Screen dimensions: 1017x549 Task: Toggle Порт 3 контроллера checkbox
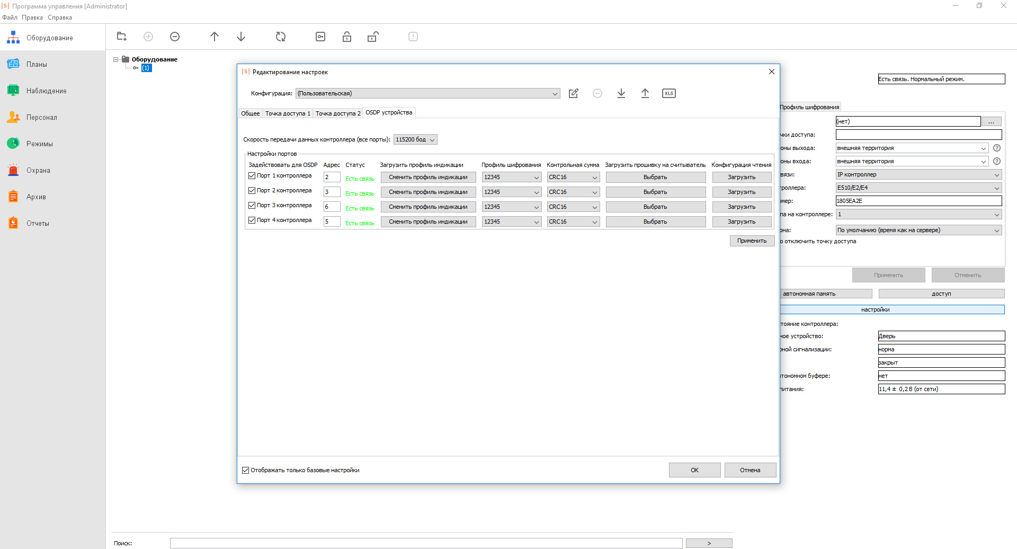[252, 205]
